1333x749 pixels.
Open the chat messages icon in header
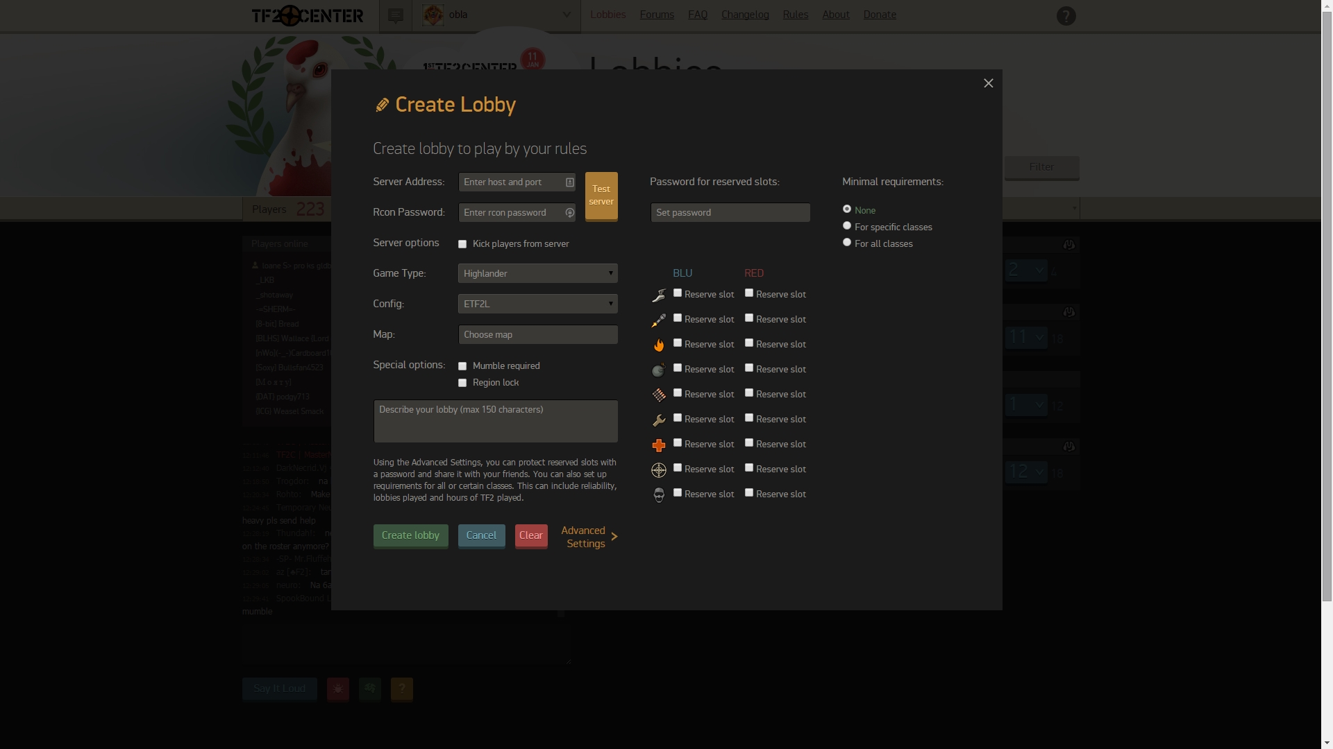coord(396,15)
